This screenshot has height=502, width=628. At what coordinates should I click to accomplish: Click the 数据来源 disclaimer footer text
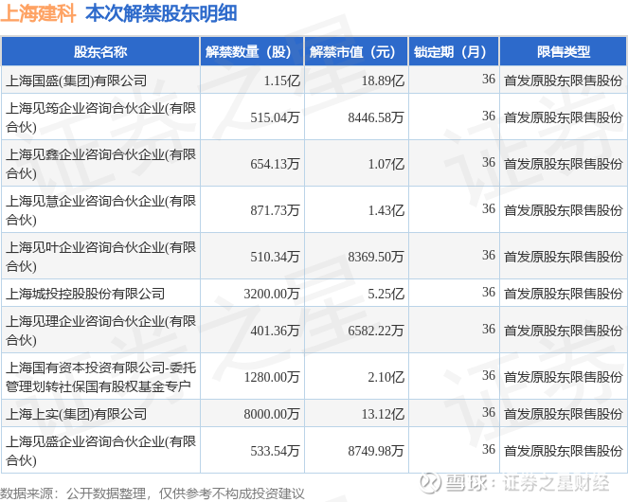153,493
